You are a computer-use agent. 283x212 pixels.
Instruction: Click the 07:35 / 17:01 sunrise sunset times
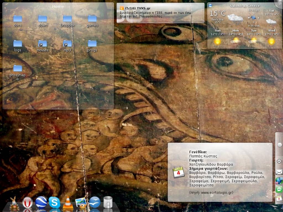(x=254, y=26)
